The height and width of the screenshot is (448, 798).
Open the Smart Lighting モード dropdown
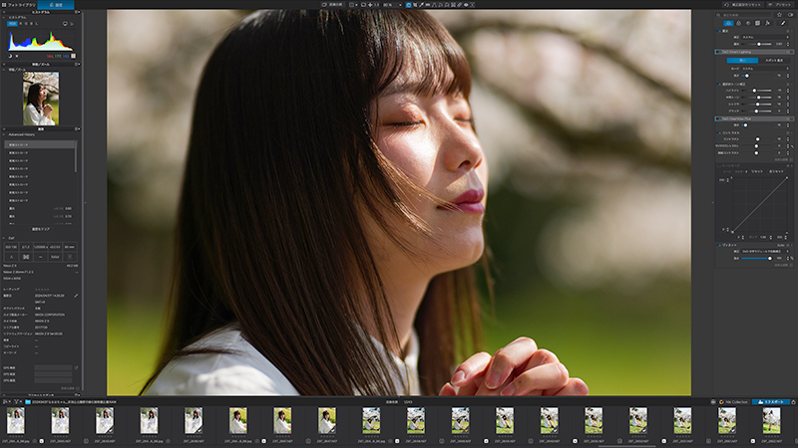[765, 69]
